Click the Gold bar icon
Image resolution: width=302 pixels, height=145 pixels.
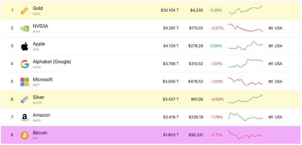(25, 11)
